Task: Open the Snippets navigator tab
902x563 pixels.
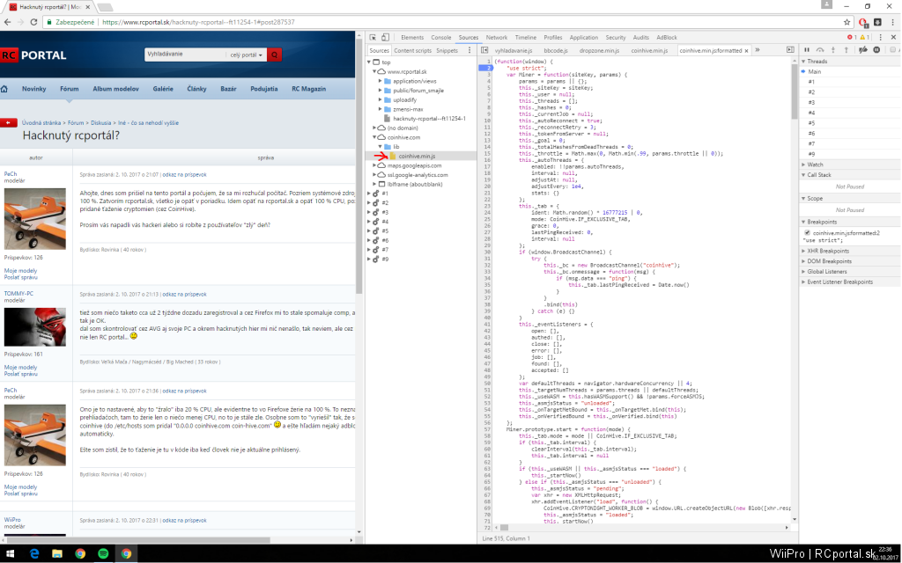Action: point(447,50)
